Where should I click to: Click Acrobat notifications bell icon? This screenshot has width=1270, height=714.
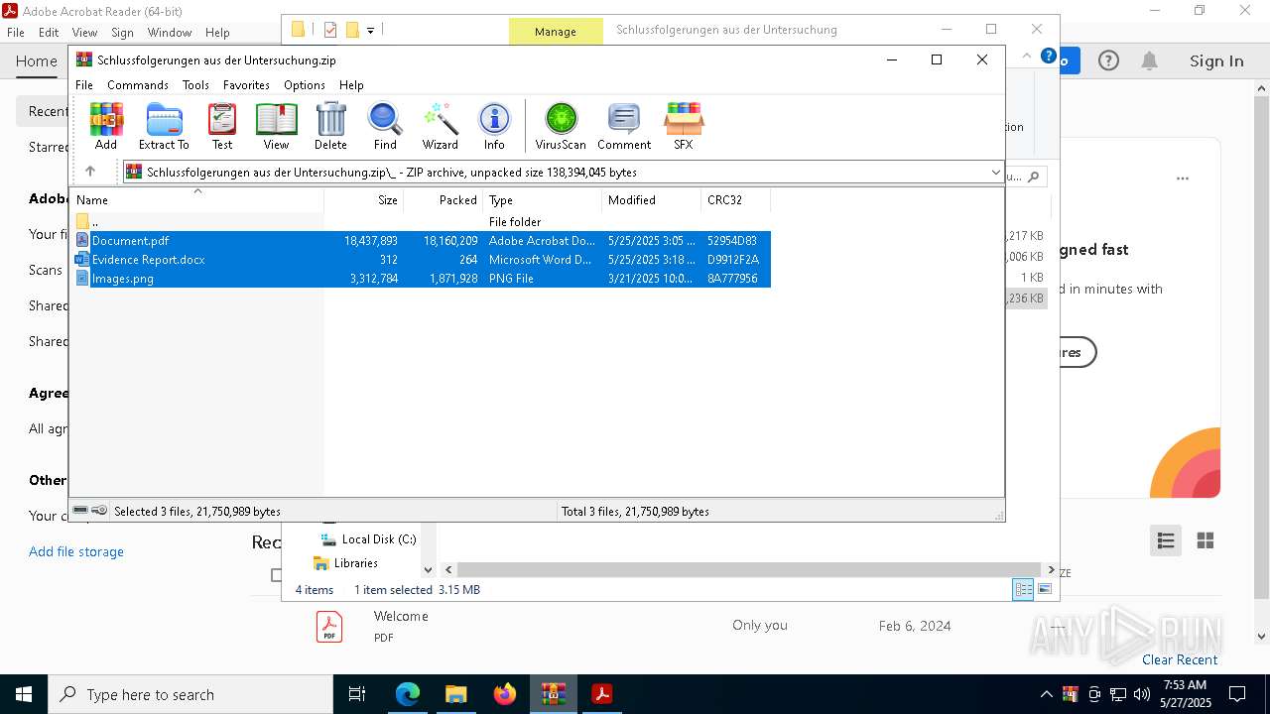tap(1149, 60)
